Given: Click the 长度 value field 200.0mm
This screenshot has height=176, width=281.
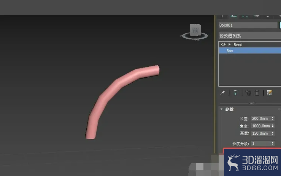Looking at the screenshot, I should [261, 118].
